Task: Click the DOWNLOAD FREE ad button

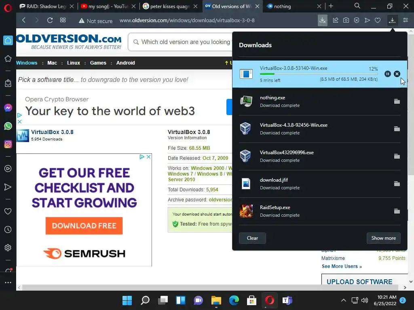Action: coord(84,226)
